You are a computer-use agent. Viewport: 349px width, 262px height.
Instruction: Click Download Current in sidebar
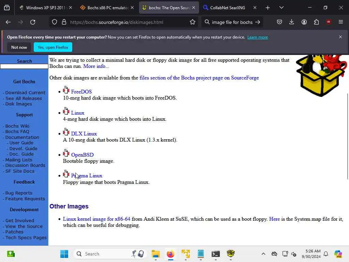click(x=25, y=92)
